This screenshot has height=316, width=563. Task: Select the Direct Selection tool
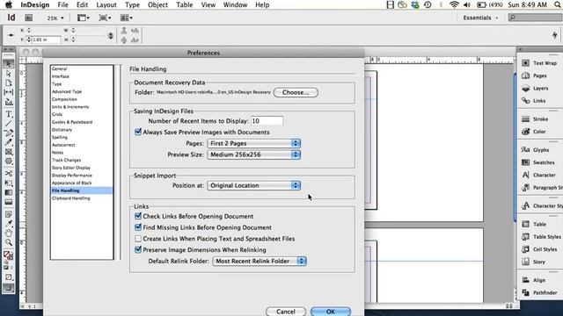pos(8,74)
